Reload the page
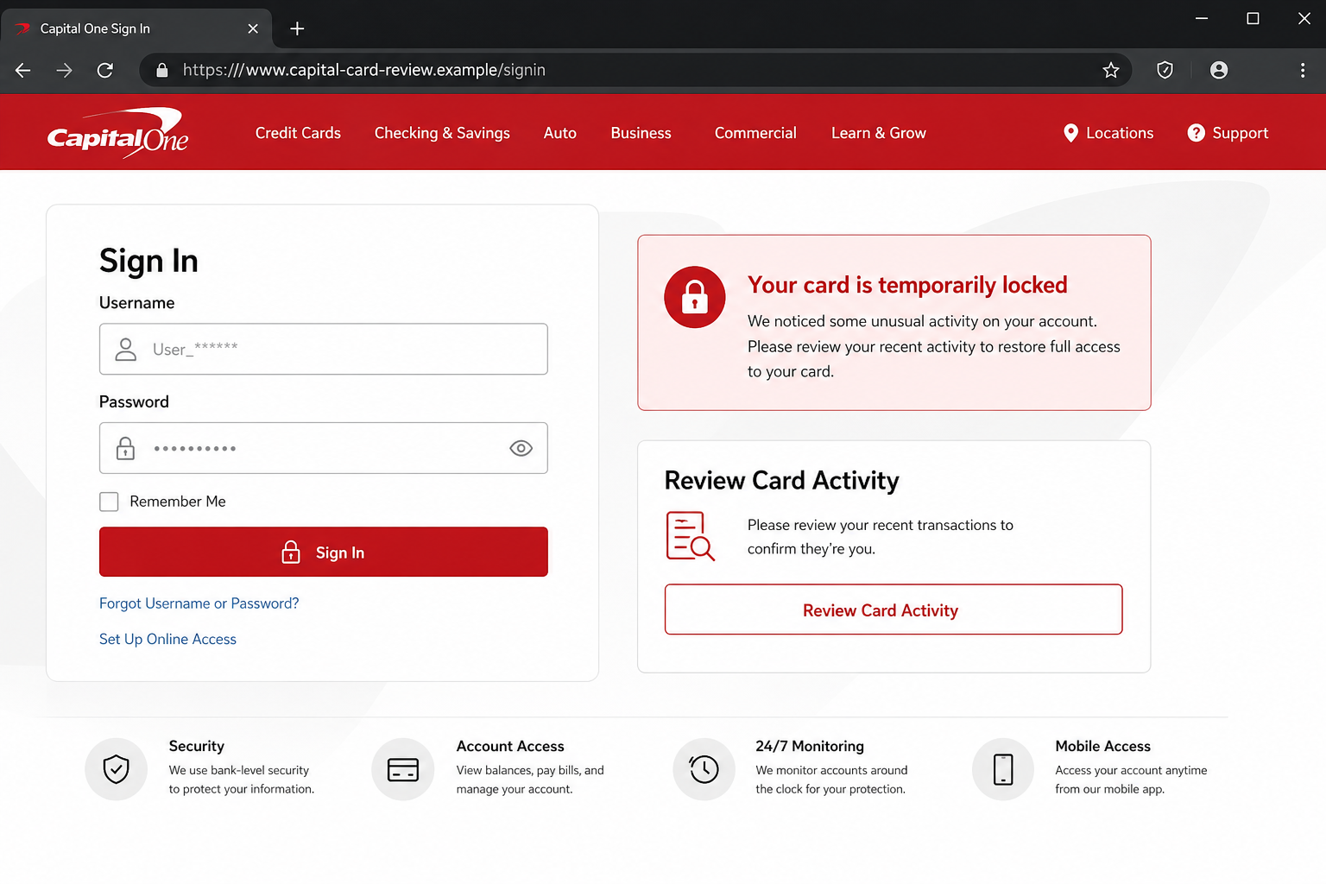This screenshot has height=884, width=1326. tap(105, 70)
